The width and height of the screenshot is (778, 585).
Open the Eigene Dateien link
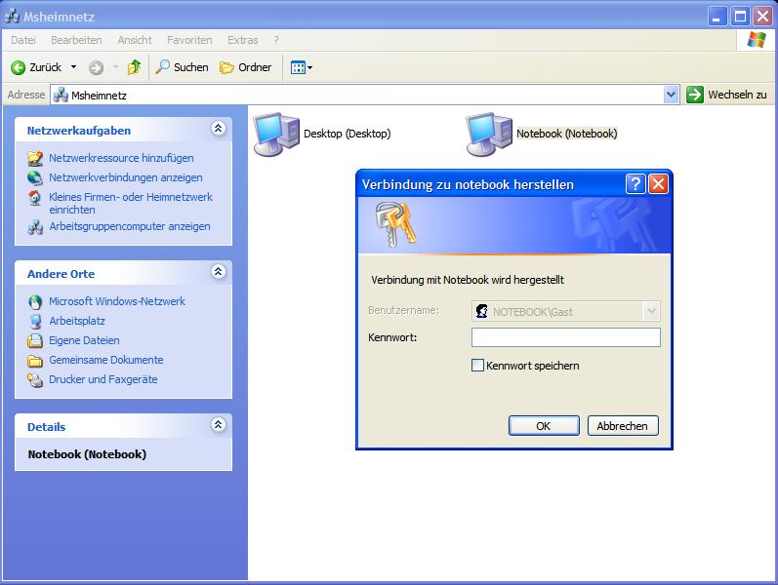(x=84, y=340)
